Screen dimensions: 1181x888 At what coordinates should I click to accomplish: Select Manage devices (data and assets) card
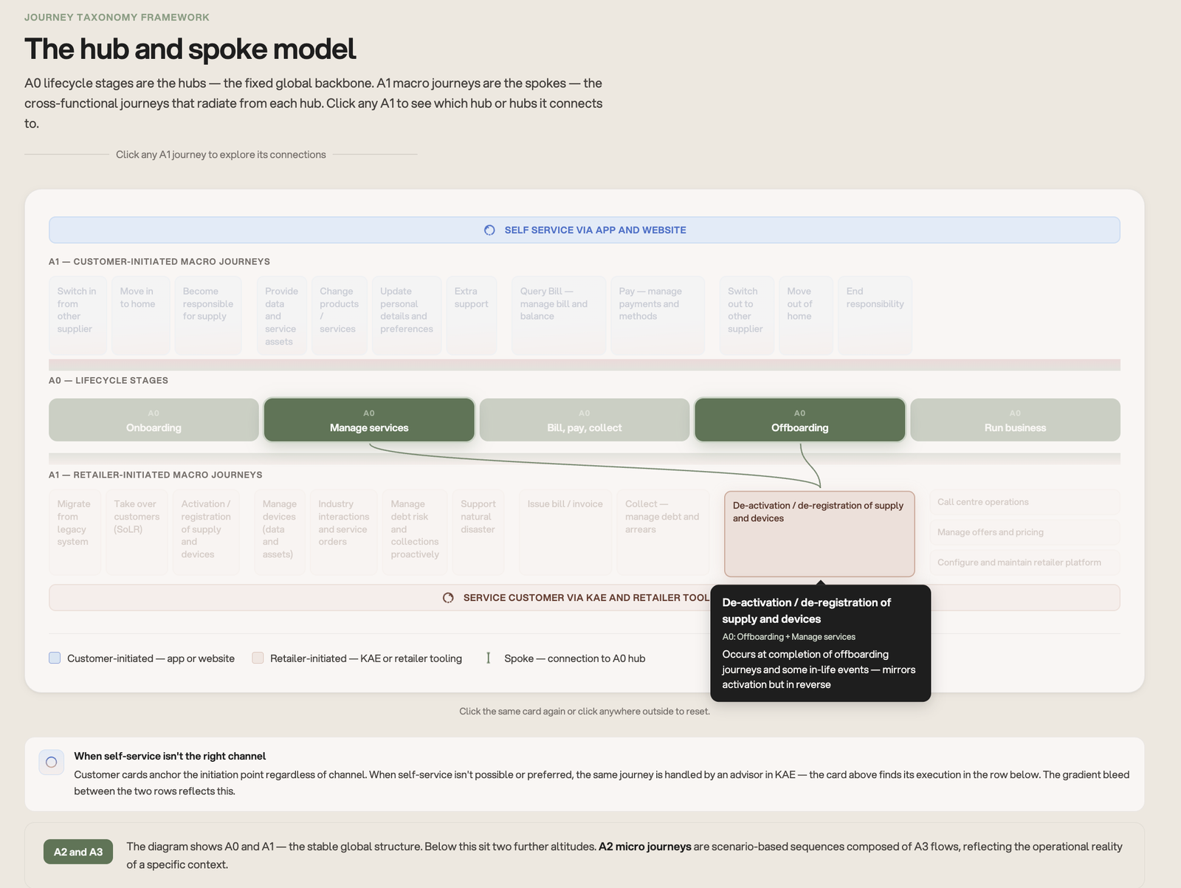[280, 532]
